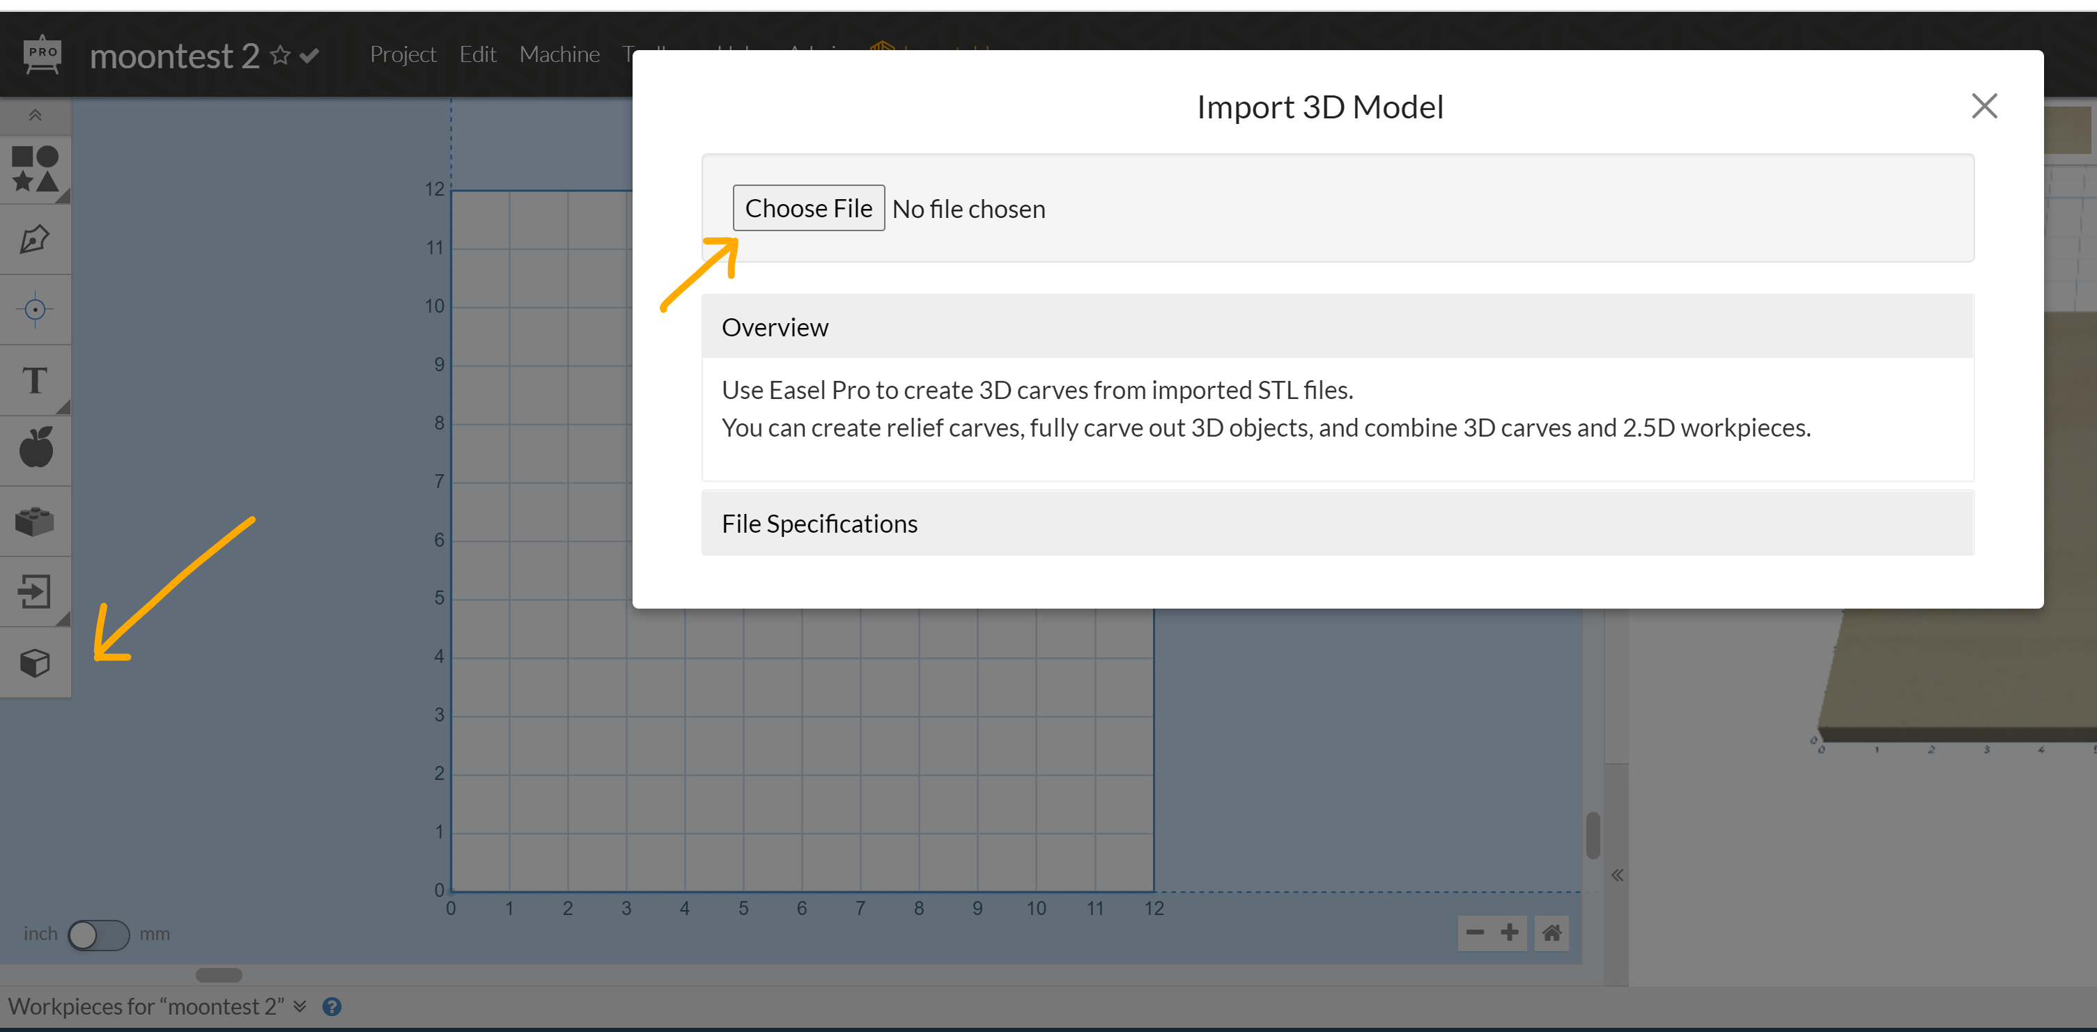Click the saved checkmark beside project name
This screenshot has width=2097, height=1032.
[x=309, y=55]
